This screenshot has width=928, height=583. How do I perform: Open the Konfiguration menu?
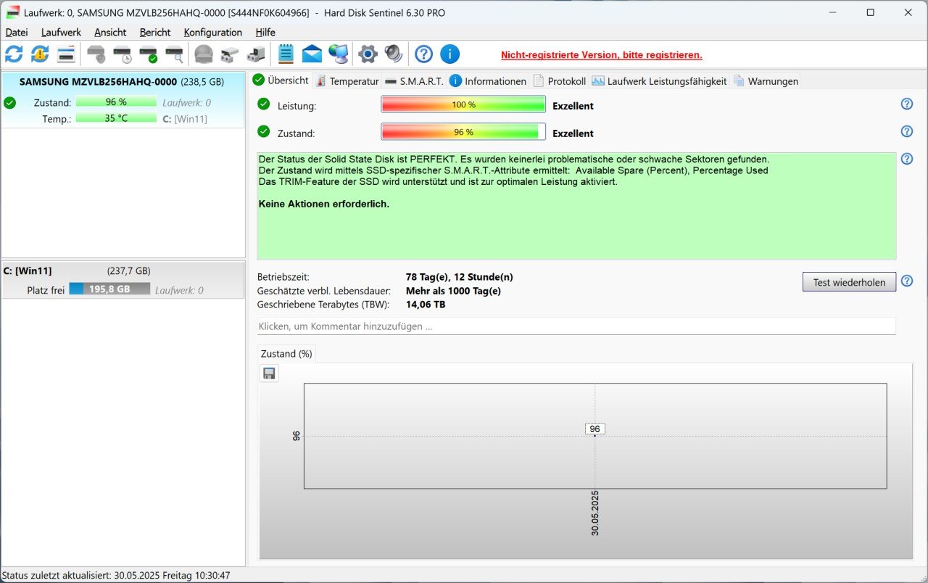point(212,33)
